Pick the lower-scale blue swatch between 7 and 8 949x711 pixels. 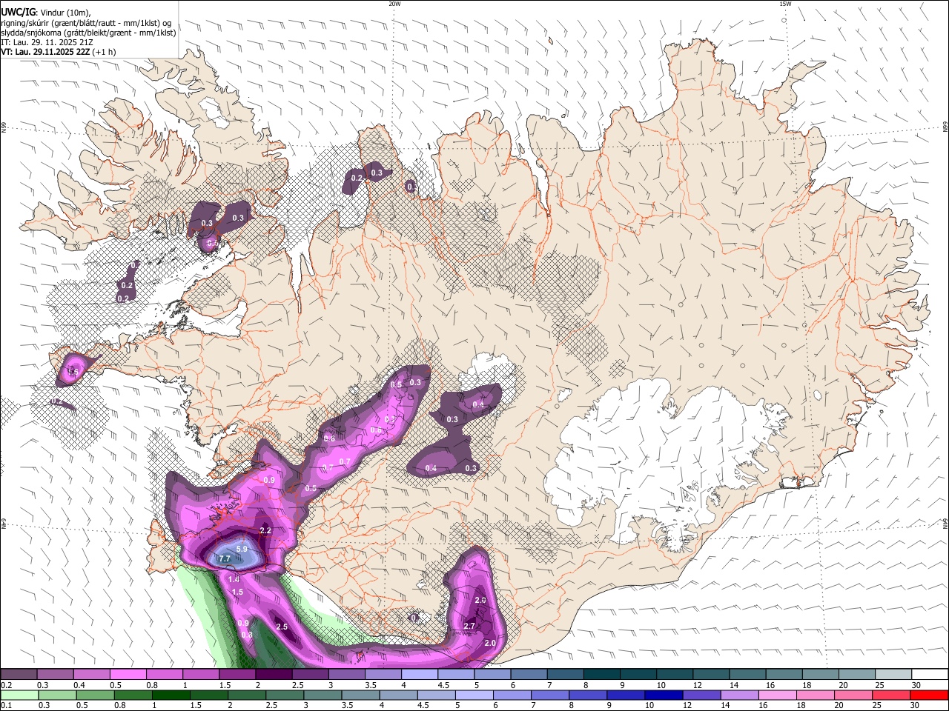(x=549, y=695)
